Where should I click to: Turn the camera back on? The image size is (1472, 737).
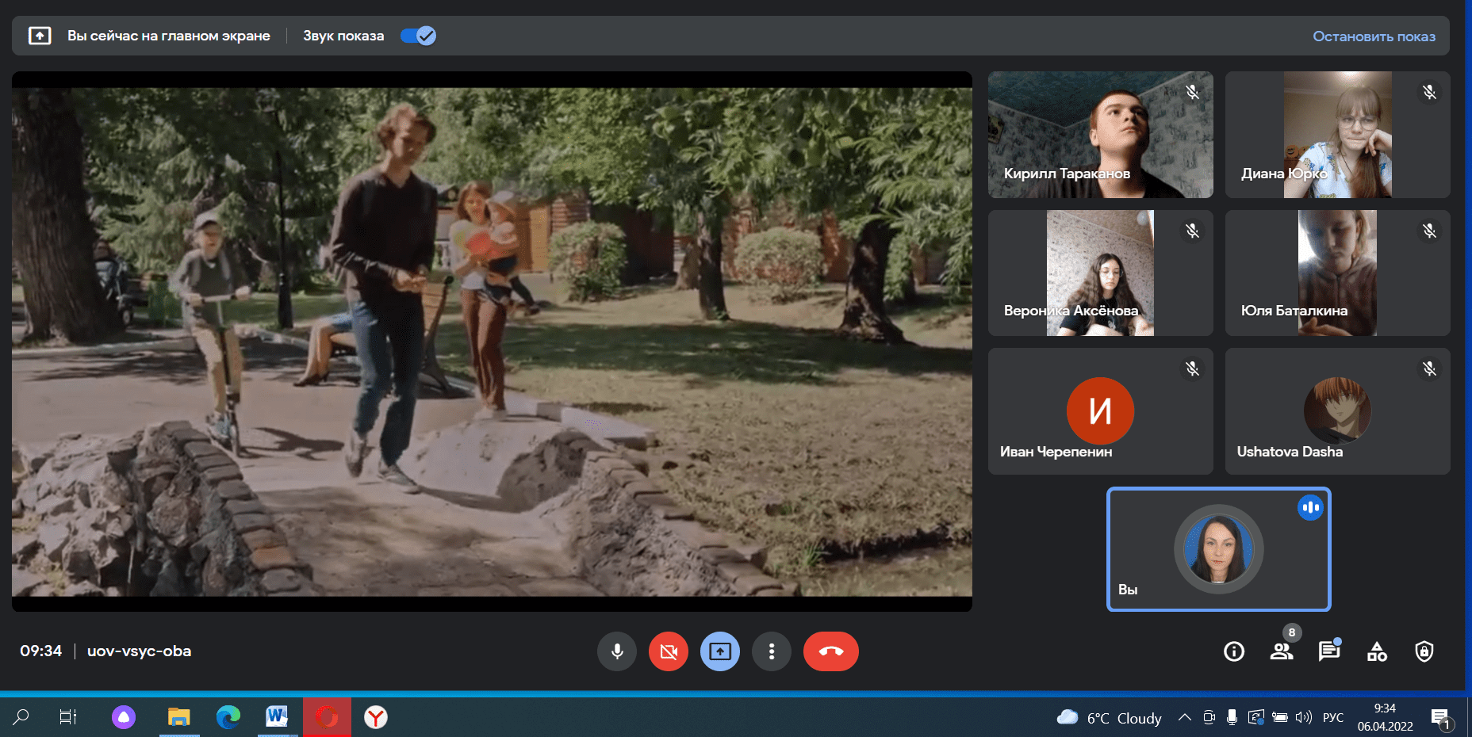coord(669,651)
